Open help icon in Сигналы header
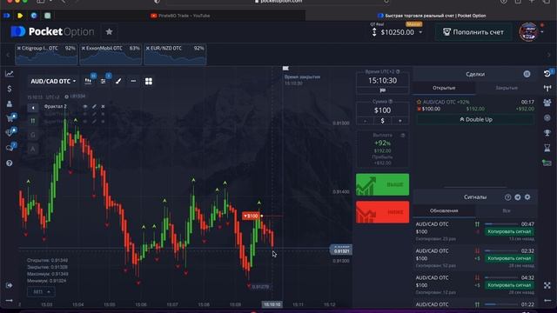Image resolution: width=557 pixels, height=313 pixels. 508,197
